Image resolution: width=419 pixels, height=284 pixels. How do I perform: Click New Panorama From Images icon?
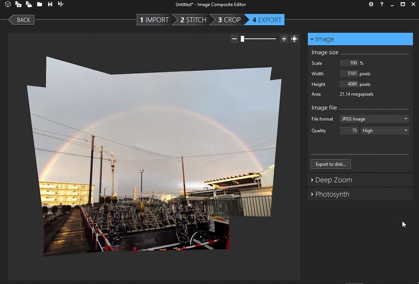coord(18,4)
